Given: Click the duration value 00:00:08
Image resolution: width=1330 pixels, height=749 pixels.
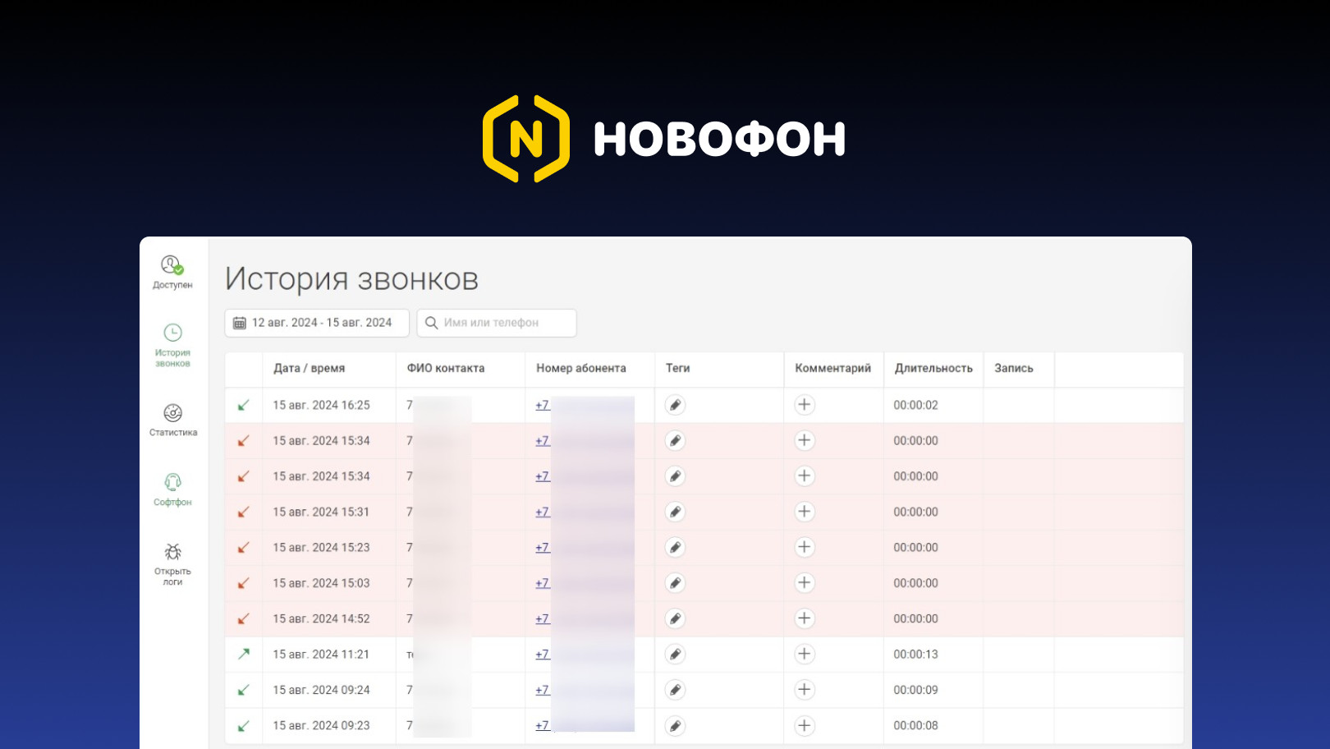Looking at the screenshot, I should tap(916, 726).
